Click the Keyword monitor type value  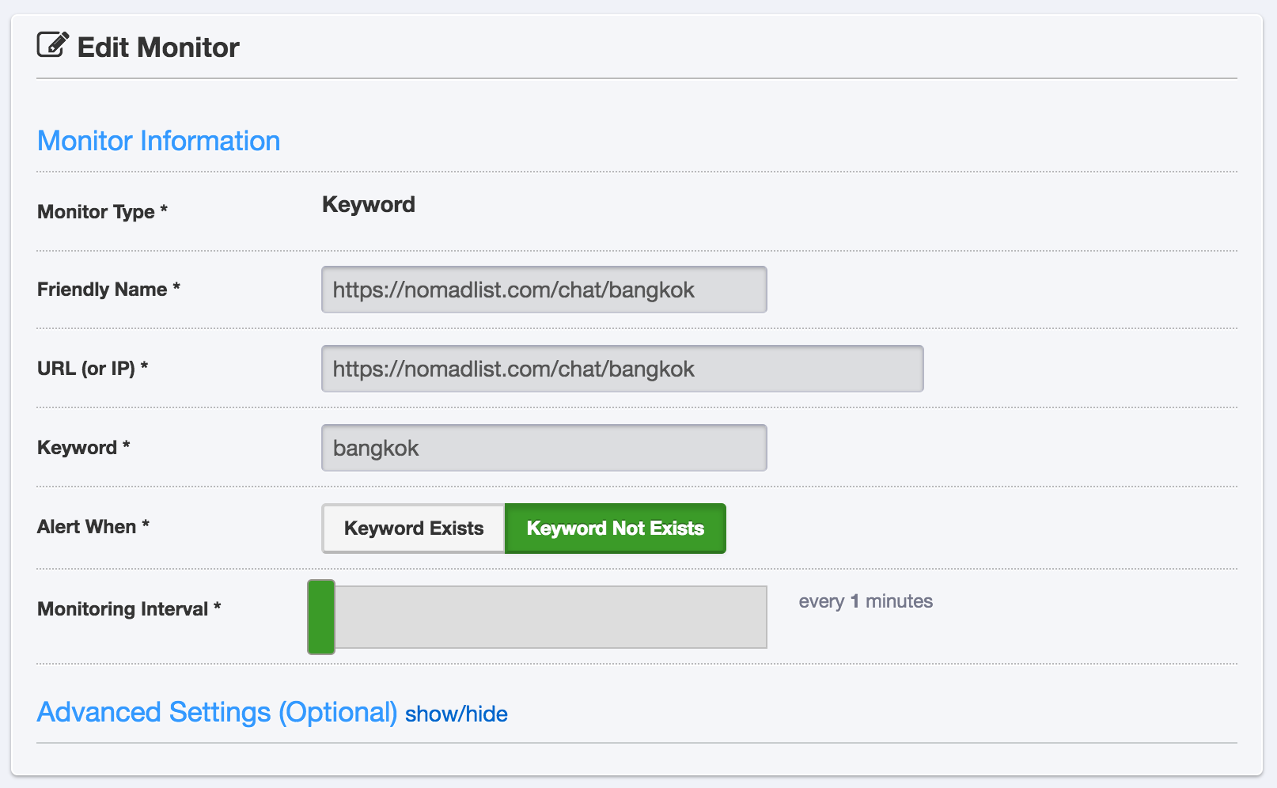tap(368, 205)
